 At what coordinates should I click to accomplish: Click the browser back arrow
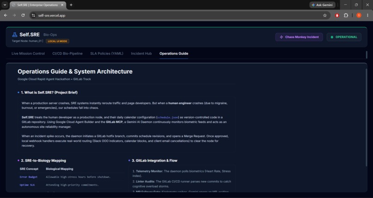coord(6,15)
